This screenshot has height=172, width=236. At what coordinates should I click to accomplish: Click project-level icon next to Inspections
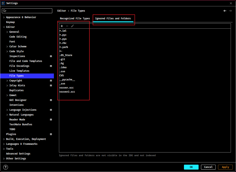coord(51,56)
